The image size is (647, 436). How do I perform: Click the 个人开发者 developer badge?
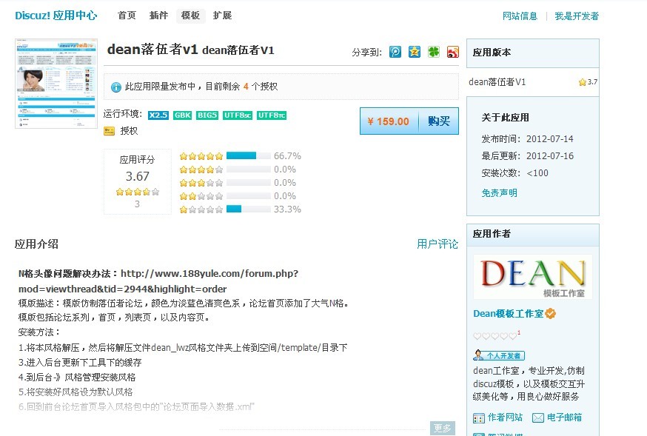[x=499, y=355]
